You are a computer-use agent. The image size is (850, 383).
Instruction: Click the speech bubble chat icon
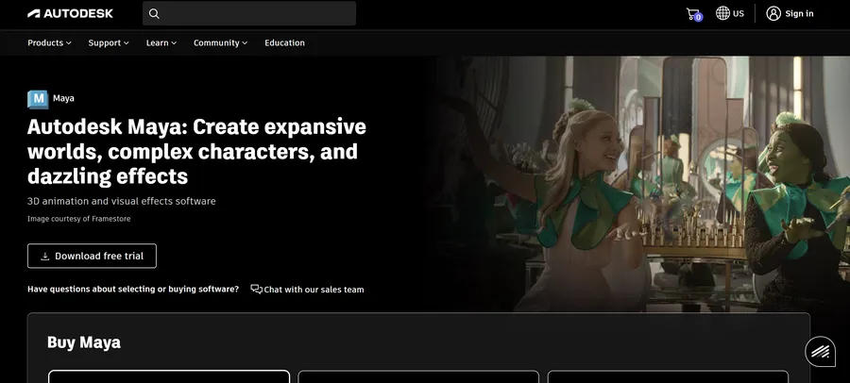click(256, 290)
